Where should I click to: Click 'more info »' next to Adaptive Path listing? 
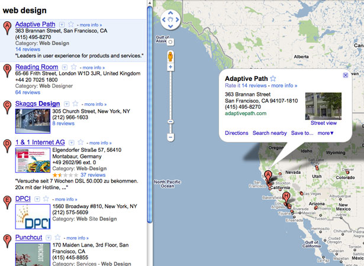click(91, 25)
